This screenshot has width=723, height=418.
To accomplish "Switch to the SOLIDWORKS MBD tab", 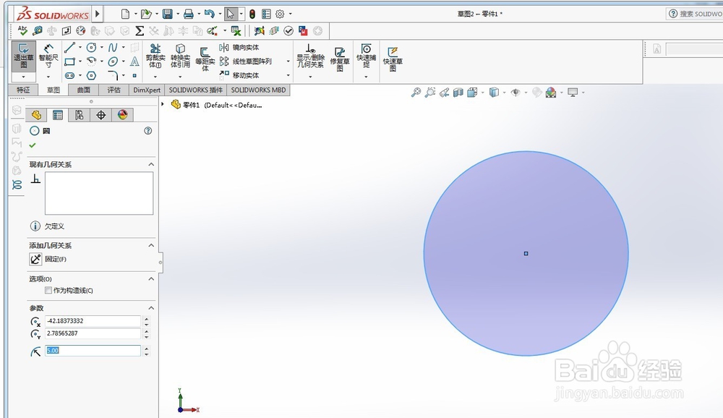I will click(x=258, y=90).
